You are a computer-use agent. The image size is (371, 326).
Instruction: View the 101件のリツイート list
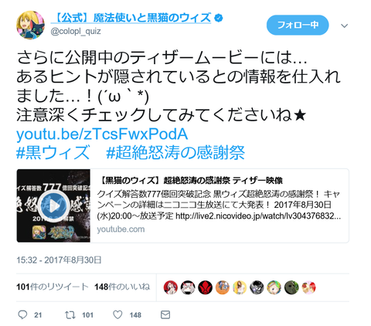click(53, 287)
